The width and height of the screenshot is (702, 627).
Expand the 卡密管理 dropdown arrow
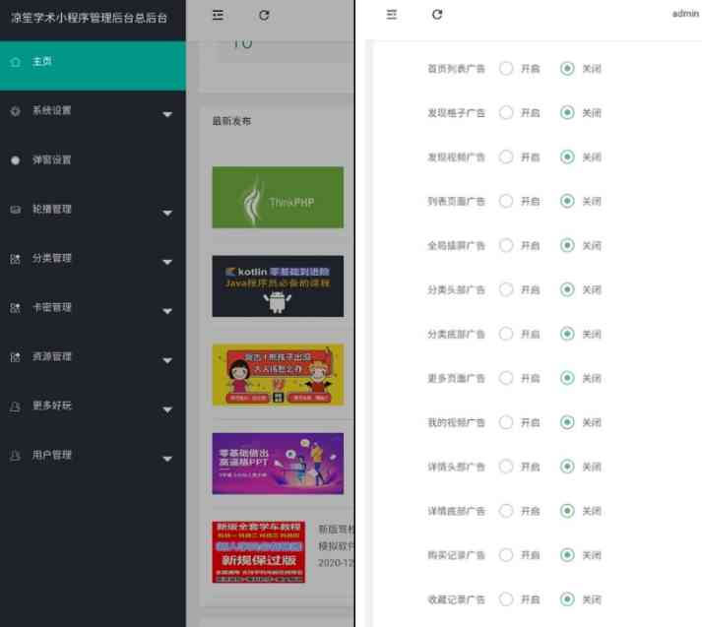[x=167, y=311]
